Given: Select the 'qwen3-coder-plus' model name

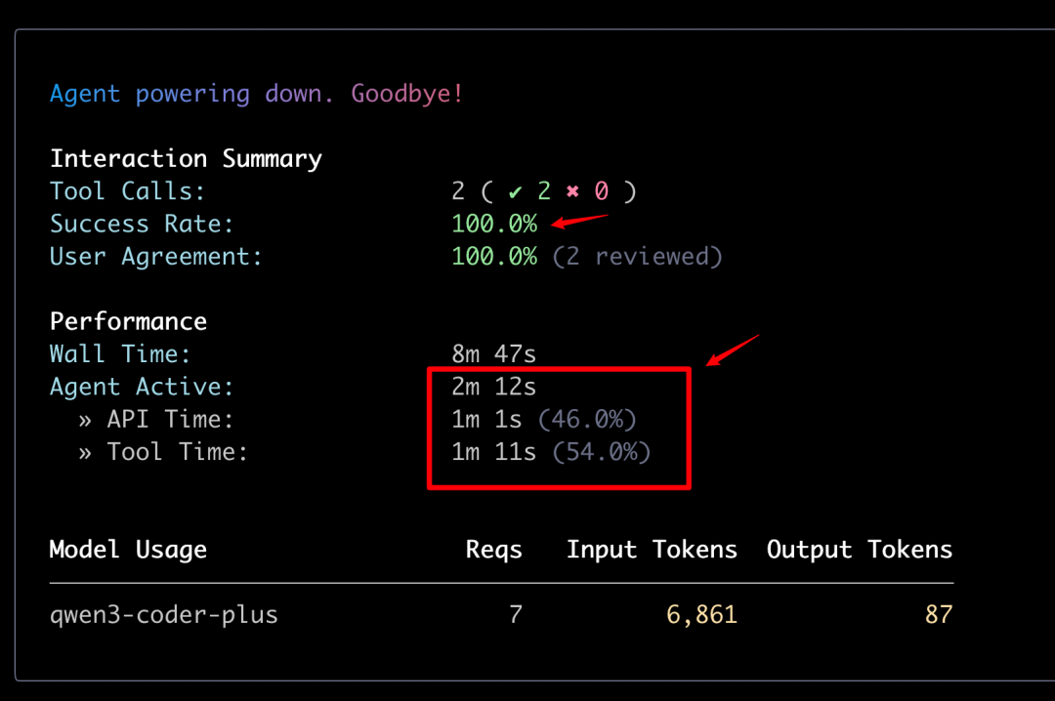Looking at the screenshot, I should click(x=163, y=615).
